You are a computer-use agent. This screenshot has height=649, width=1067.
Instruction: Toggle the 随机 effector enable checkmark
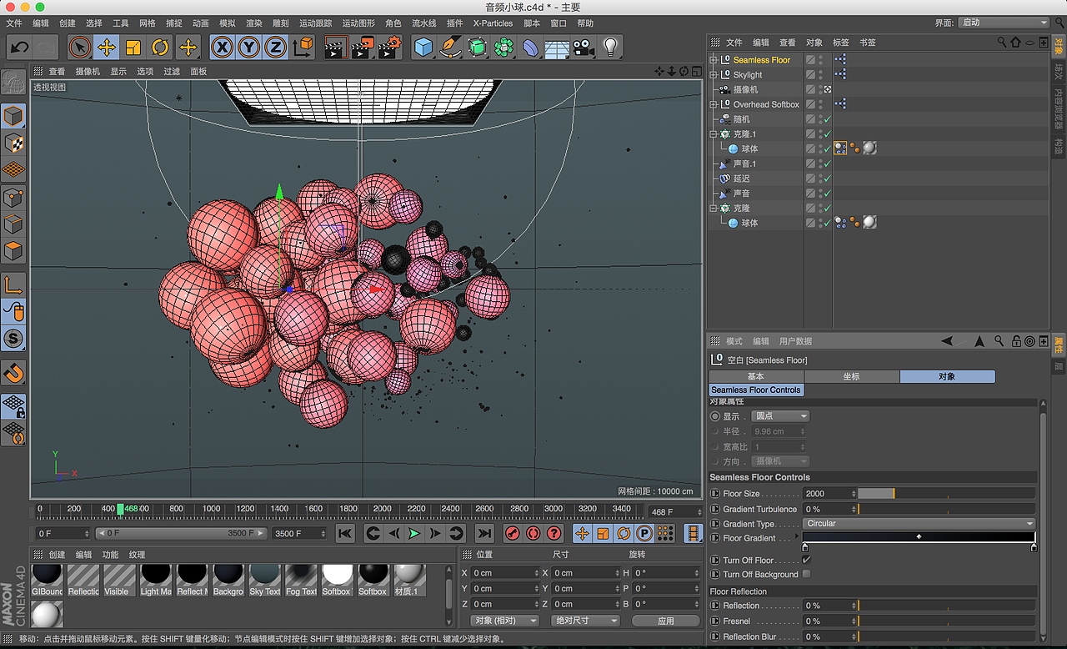[827, 119]
